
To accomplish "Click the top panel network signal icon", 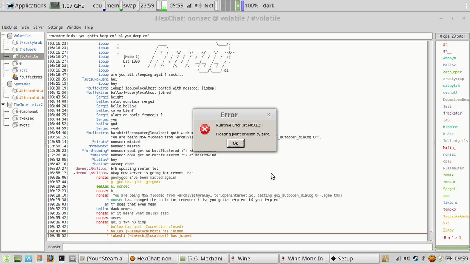I will coord(190,6).
